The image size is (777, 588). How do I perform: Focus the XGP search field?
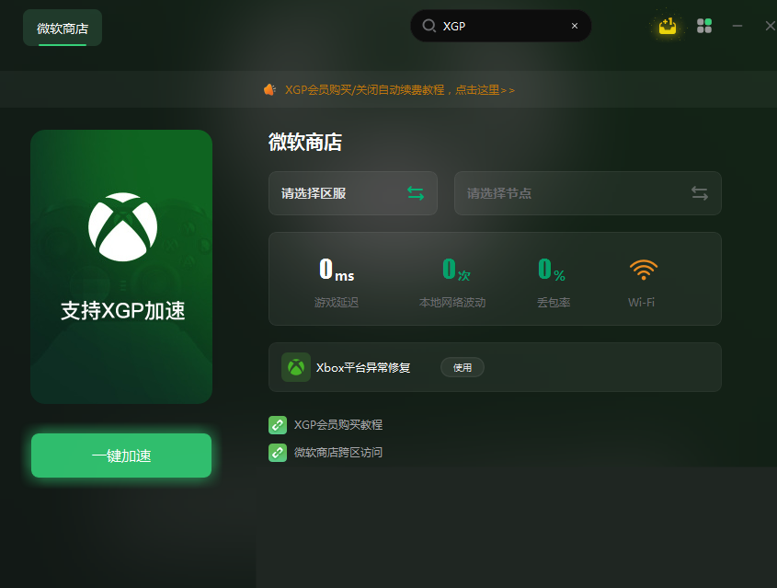click(501, 26)
